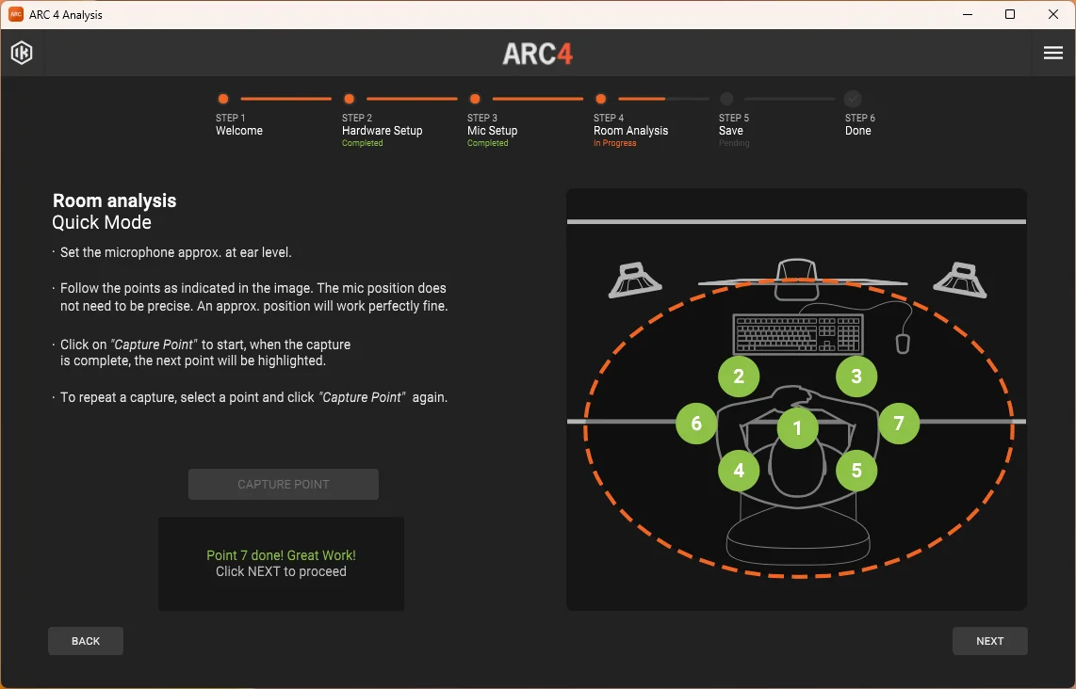
Task: Go BACK to previous step
Action: point(86,641)
